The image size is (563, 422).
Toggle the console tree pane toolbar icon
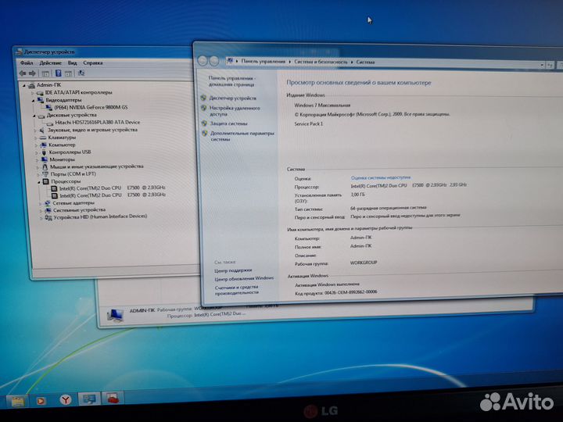tap(45, 73)
